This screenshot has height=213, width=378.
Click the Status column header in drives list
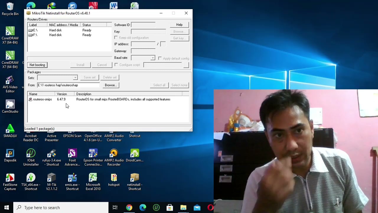click(x=93, y=25)
